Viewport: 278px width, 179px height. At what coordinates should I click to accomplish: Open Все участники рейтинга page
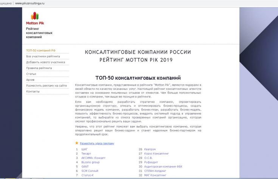(43, 56)
